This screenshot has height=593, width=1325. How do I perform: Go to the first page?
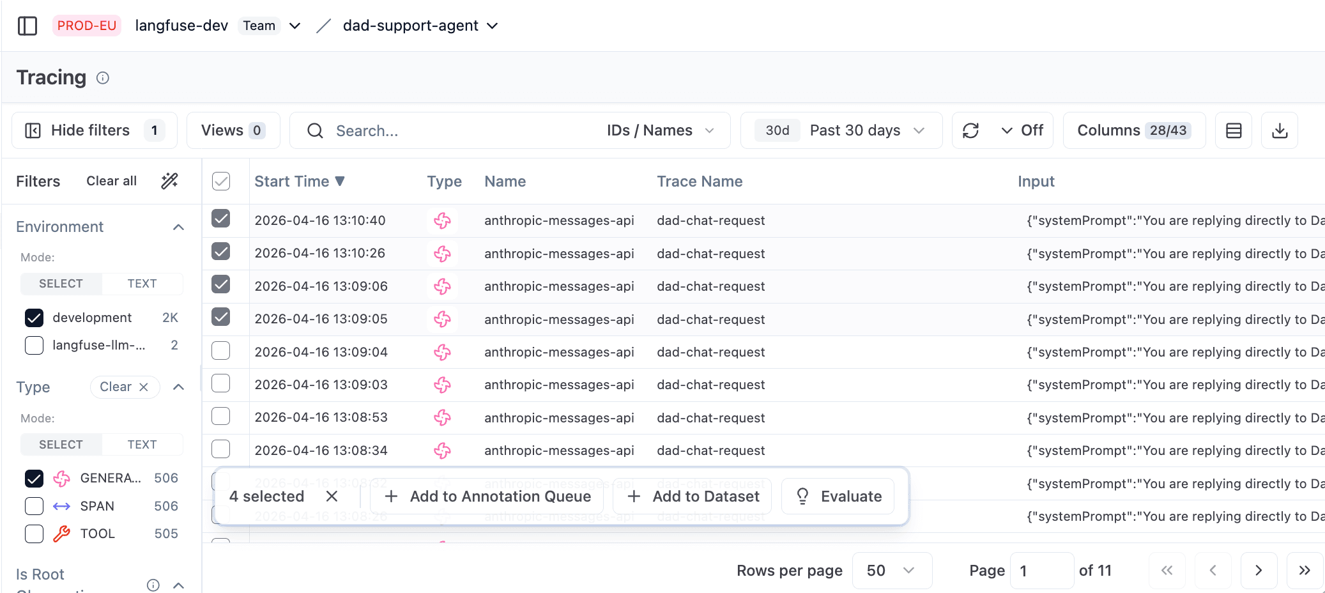[x=1167, y=571]
